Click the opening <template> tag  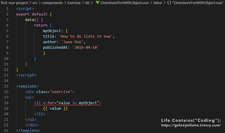(x=27, y=86)
